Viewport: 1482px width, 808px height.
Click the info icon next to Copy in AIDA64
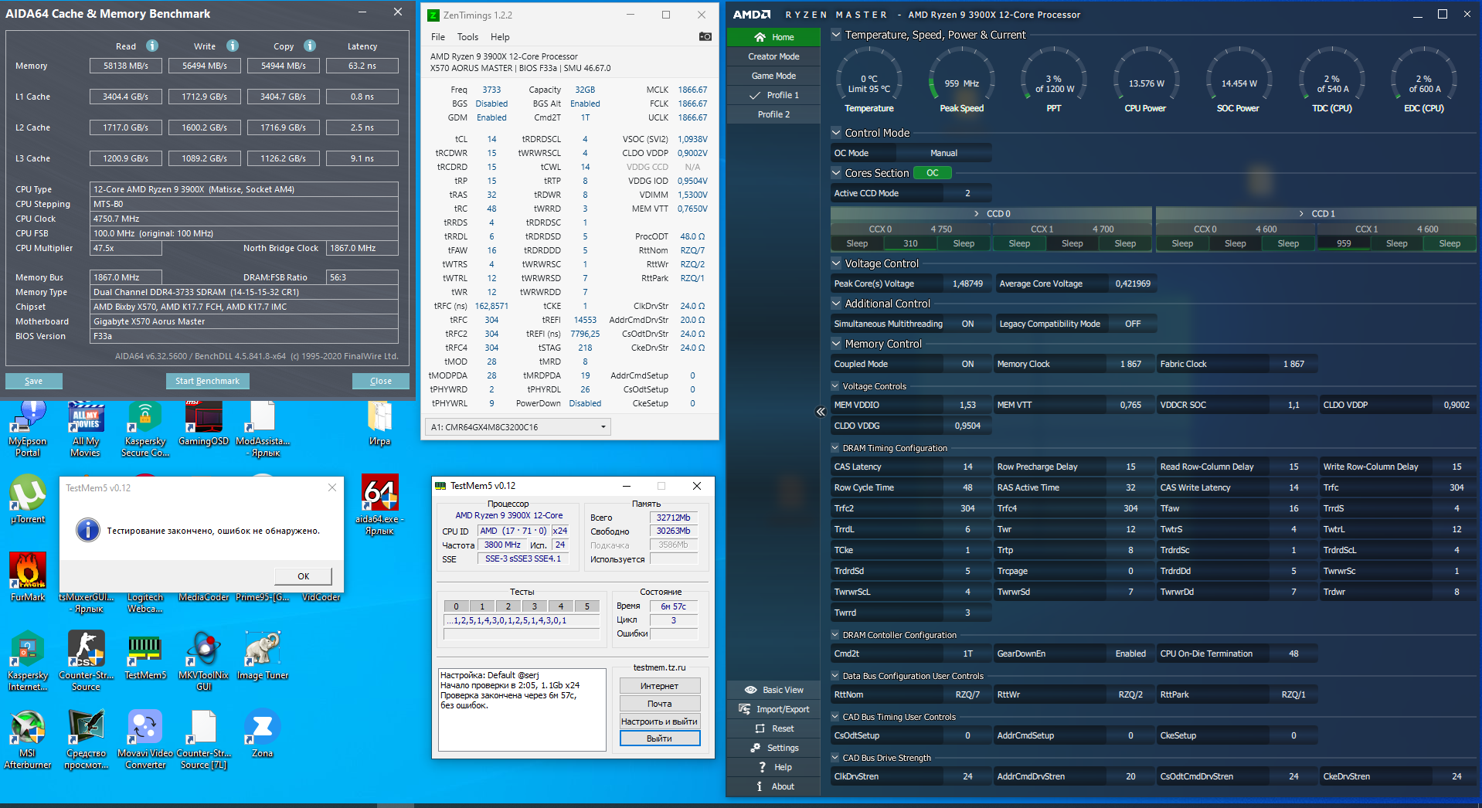tap(310, 46)
